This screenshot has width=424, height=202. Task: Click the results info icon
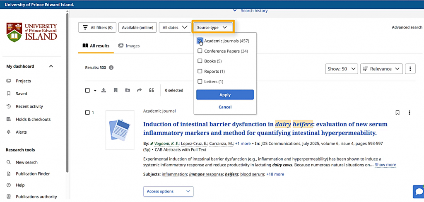pos(111,67)
